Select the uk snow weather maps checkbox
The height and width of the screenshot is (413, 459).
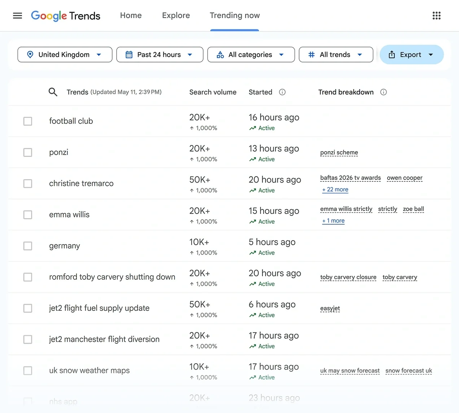pos(28,371)
